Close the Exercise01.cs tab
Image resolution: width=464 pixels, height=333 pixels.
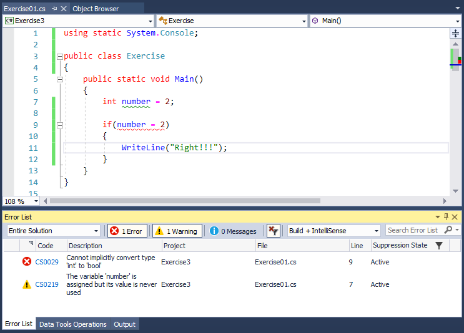pos(64,9)
